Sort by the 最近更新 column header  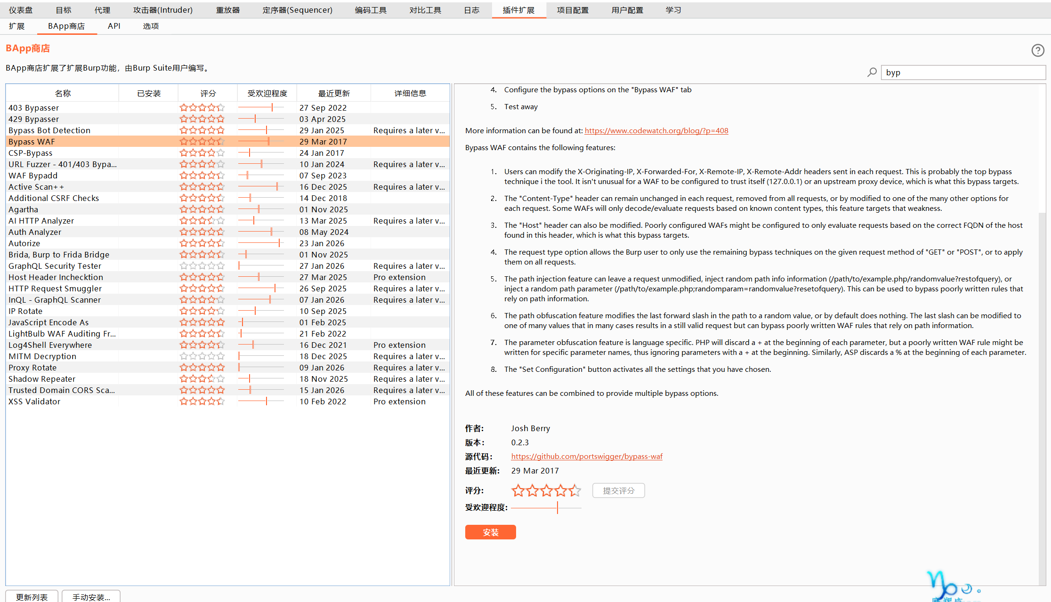[334, 93]
